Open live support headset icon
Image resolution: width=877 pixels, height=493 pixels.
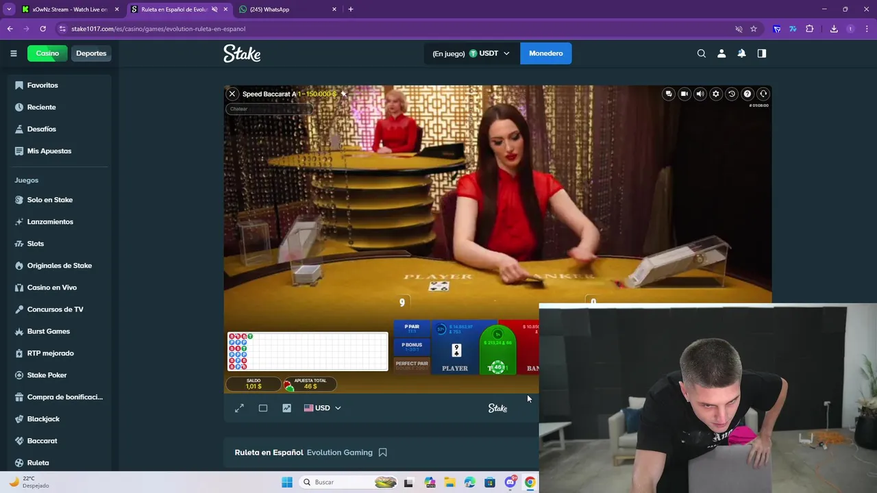(x=763, y=94)
